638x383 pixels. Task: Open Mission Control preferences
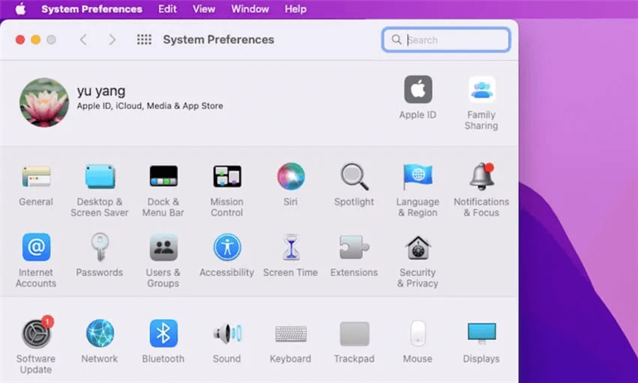(227, 177)
